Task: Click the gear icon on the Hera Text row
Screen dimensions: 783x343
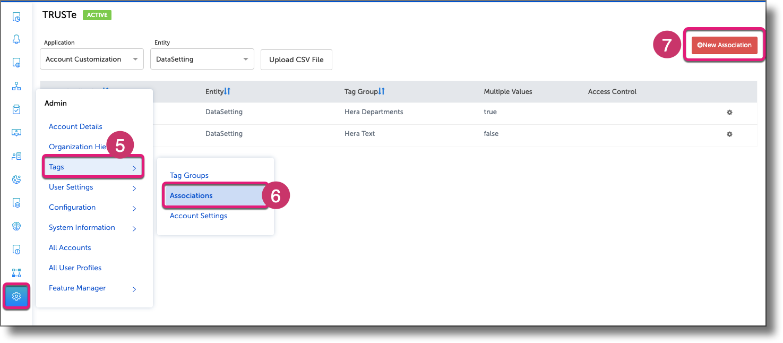Action: [729, 134]
